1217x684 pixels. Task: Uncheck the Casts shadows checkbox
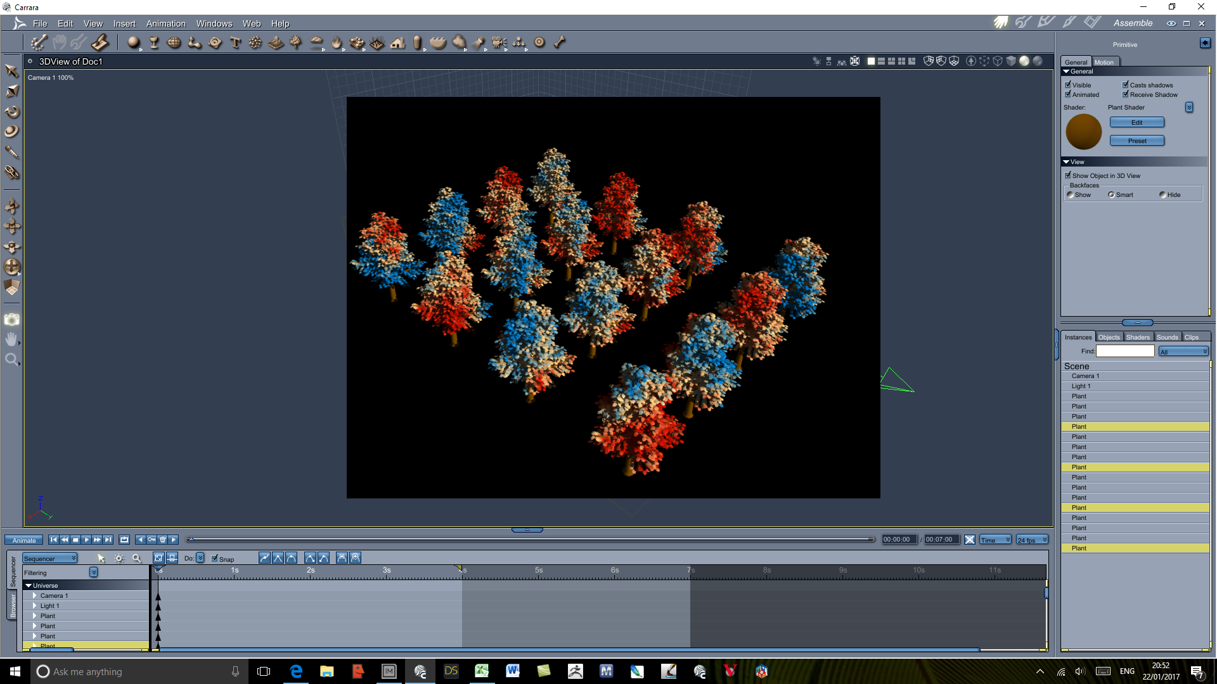point(1126,85)
